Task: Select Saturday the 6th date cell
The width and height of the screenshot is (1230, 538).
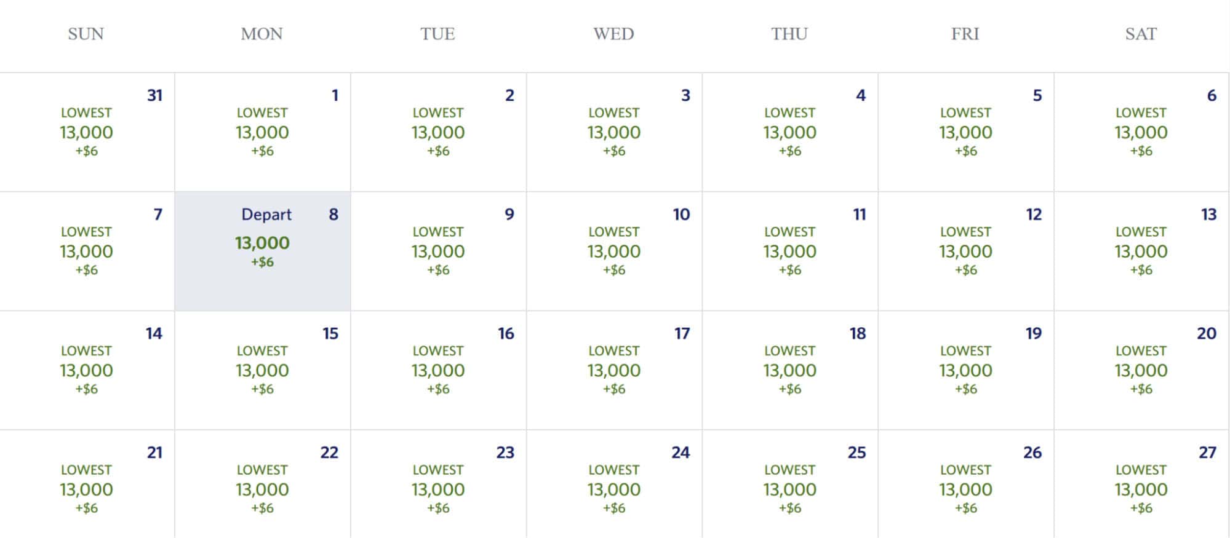Action: point(1142,132)
